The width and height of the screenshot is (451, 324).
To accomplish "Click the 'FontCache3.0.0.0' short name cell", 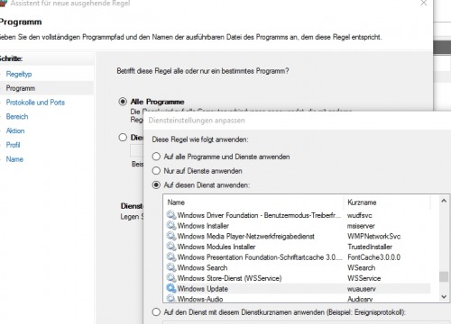I will [374, 257].
